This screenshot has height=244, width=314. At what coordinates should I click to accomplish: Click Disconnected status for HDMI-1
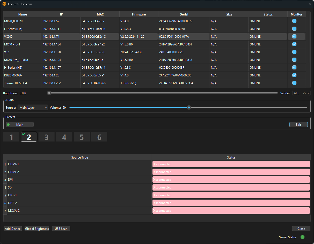point(231,164)
